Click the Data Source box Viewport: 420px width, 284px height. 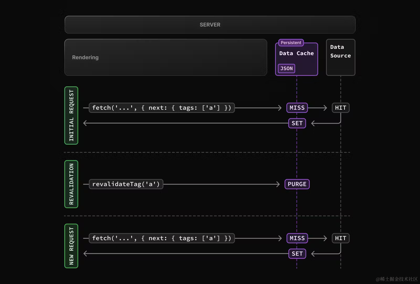coord(340,57)
